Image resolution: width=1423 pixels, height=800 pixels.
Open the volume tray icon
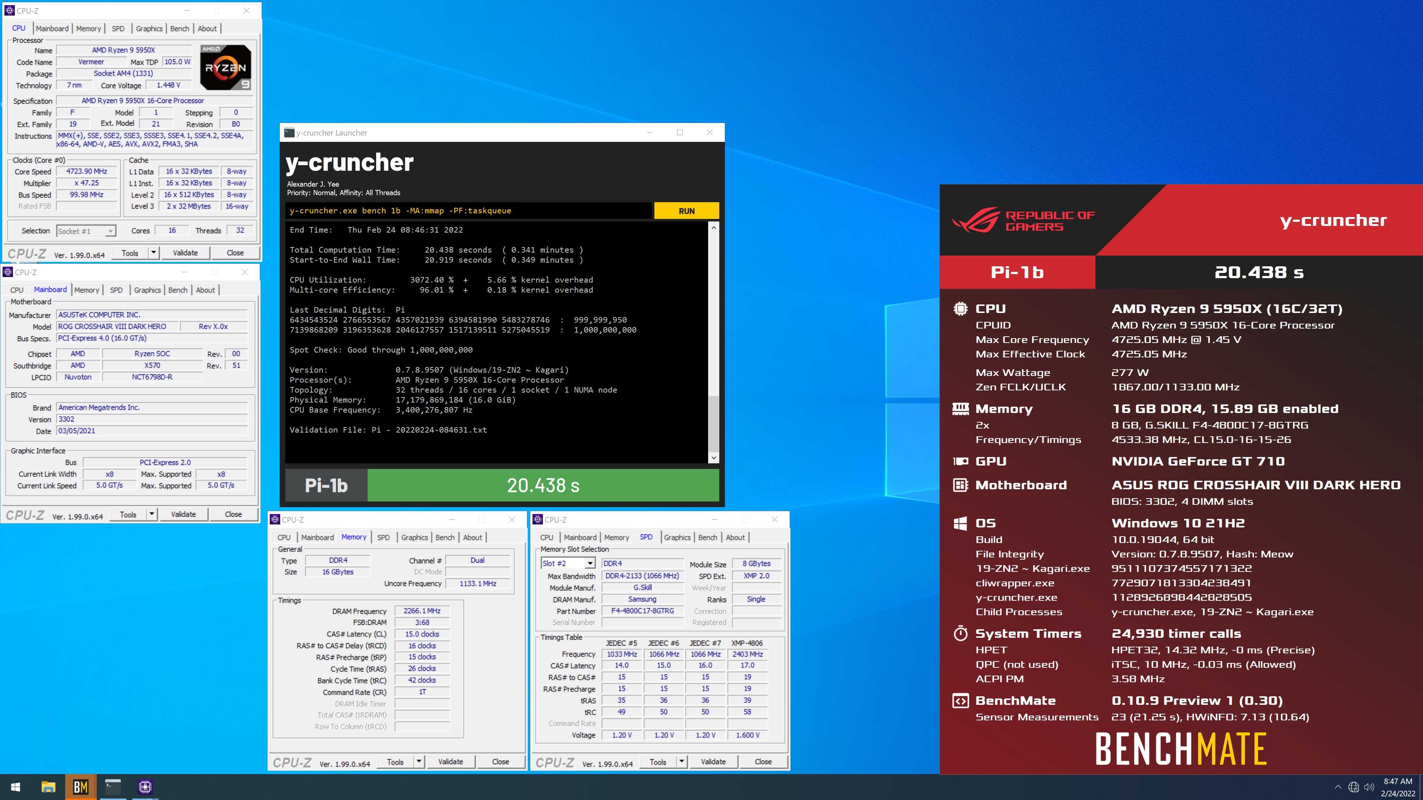[x=1369, y=787]
